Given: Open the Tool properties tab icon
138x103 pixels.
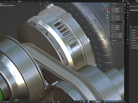Looking at the screenshot, I should coord(128,7).
